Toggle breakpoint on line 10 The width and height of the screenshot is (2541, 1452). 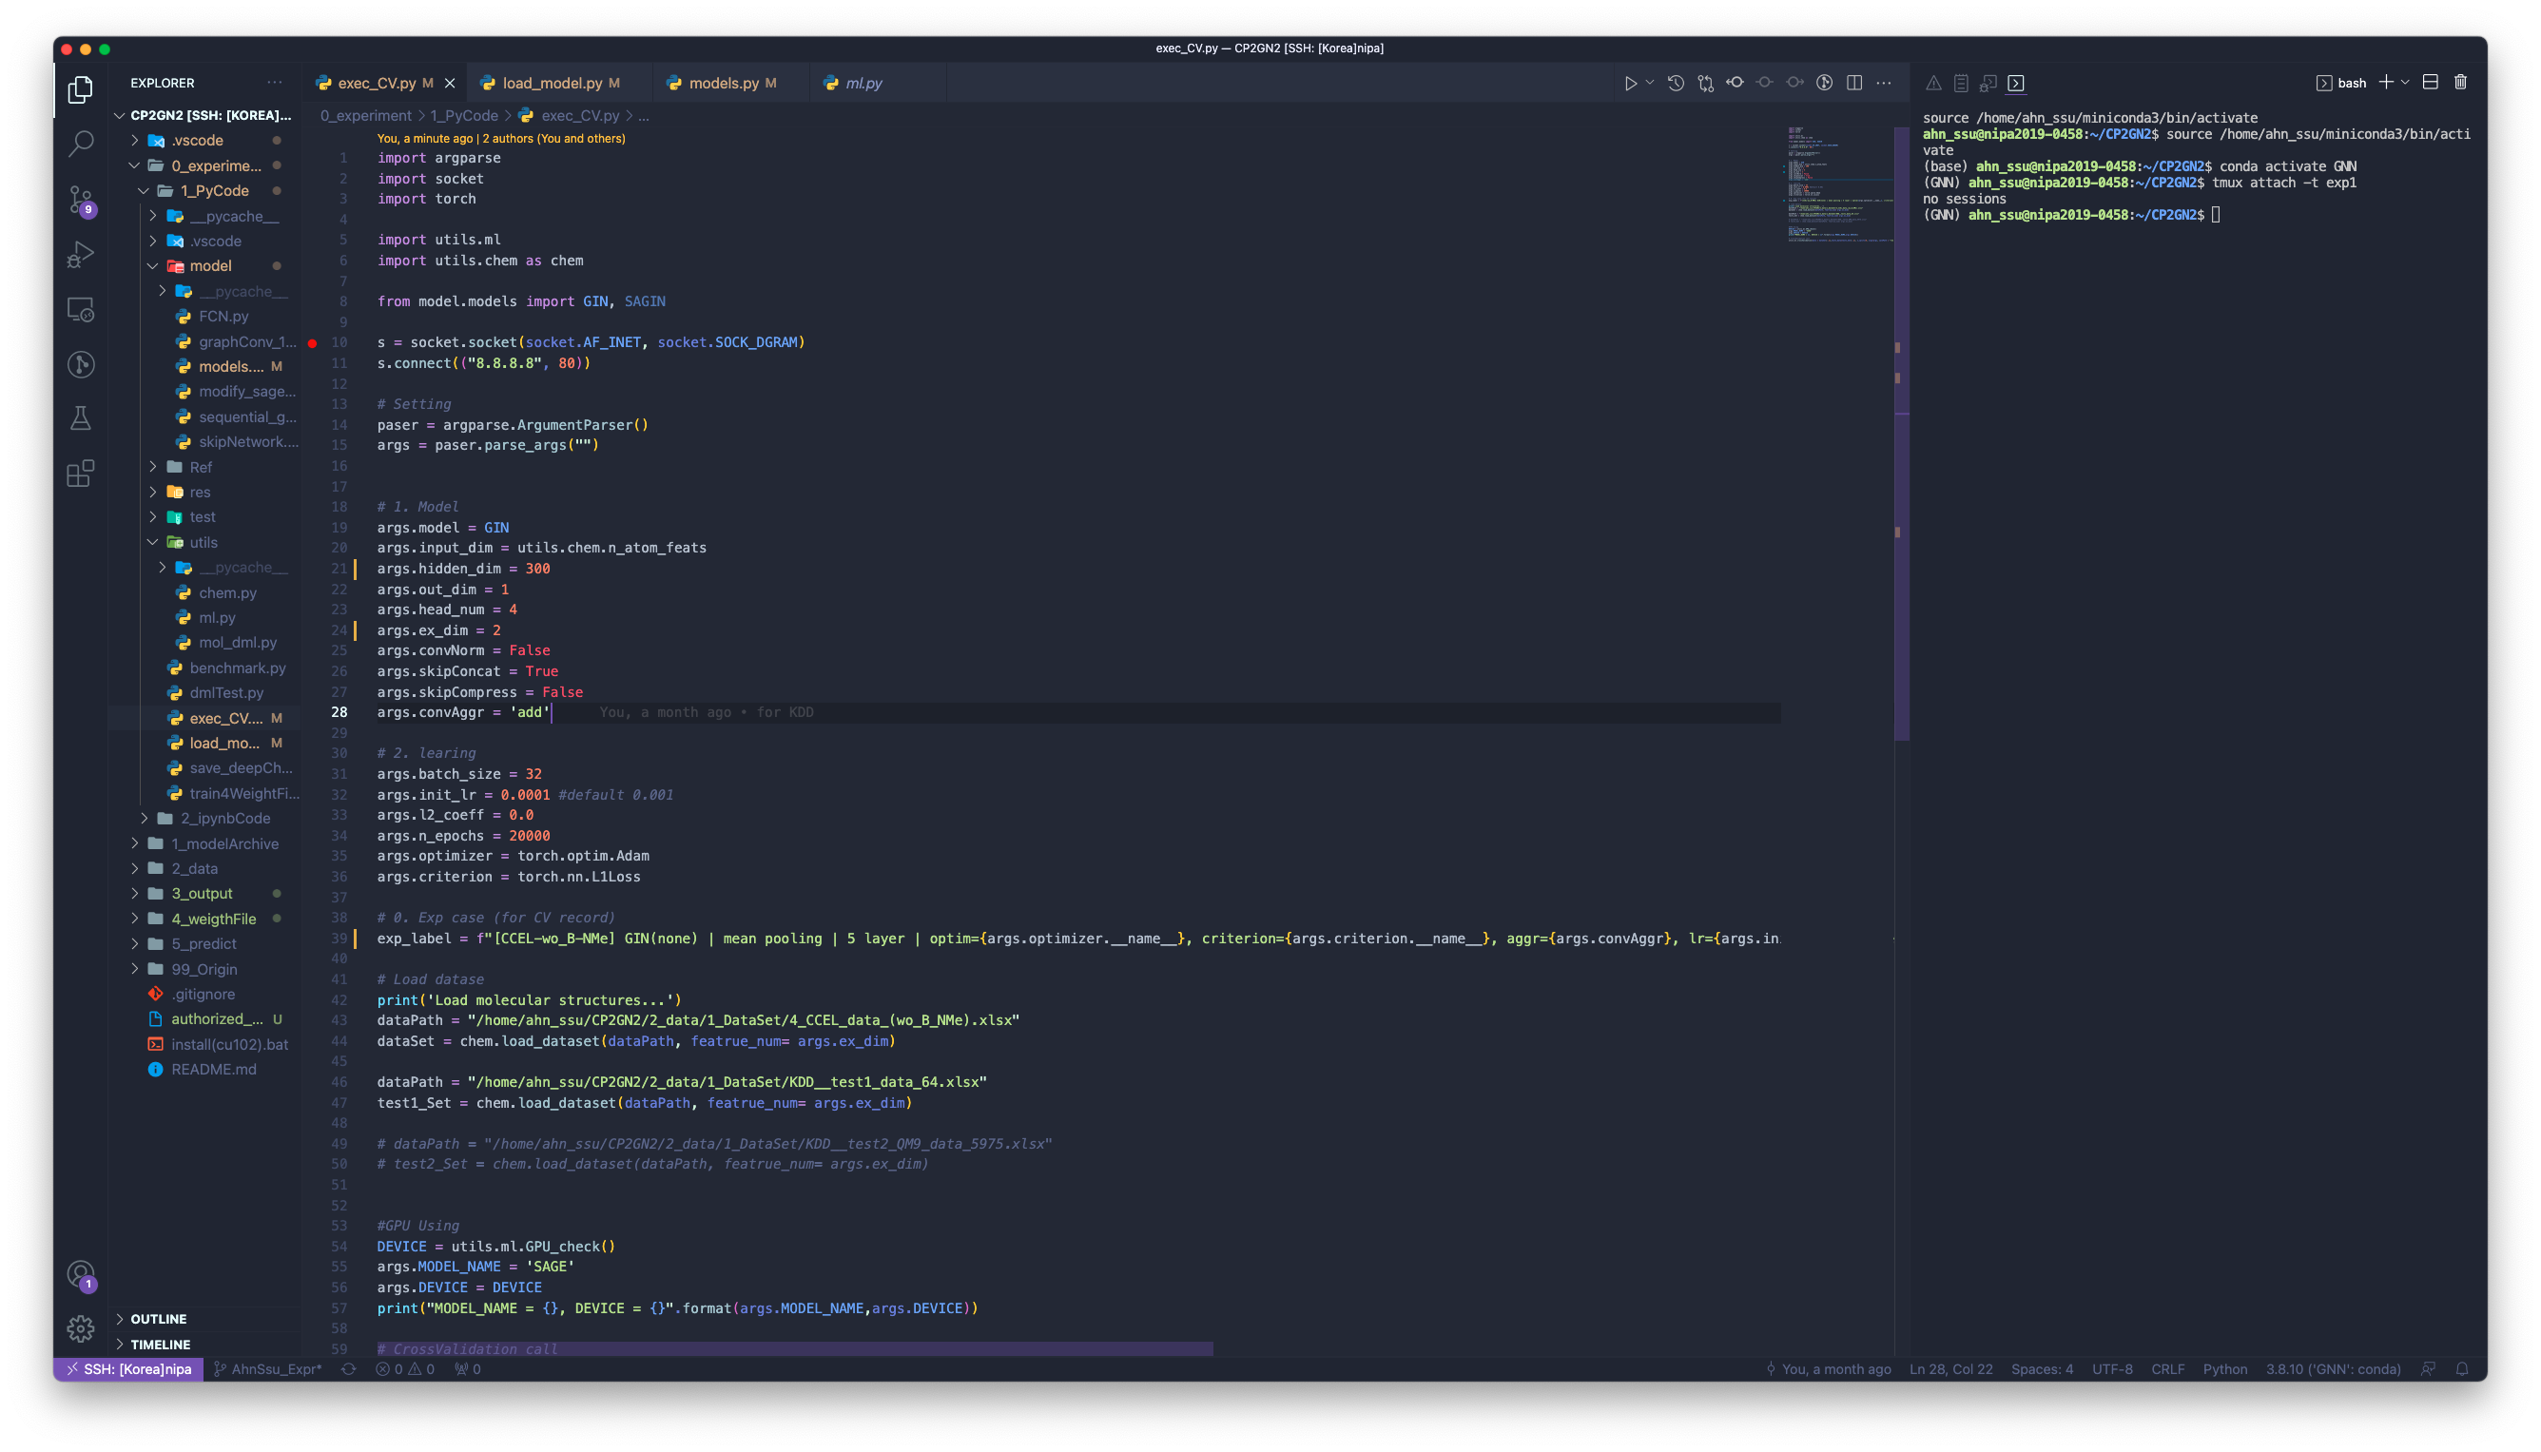tap(312, 343)
